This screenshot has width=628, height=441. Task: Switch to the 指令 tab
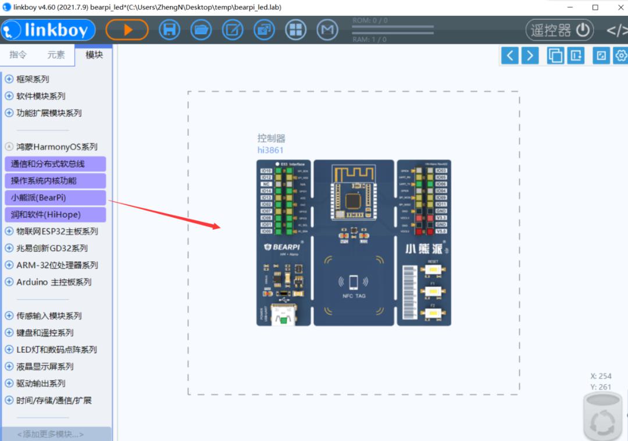[x=18, y=55]
